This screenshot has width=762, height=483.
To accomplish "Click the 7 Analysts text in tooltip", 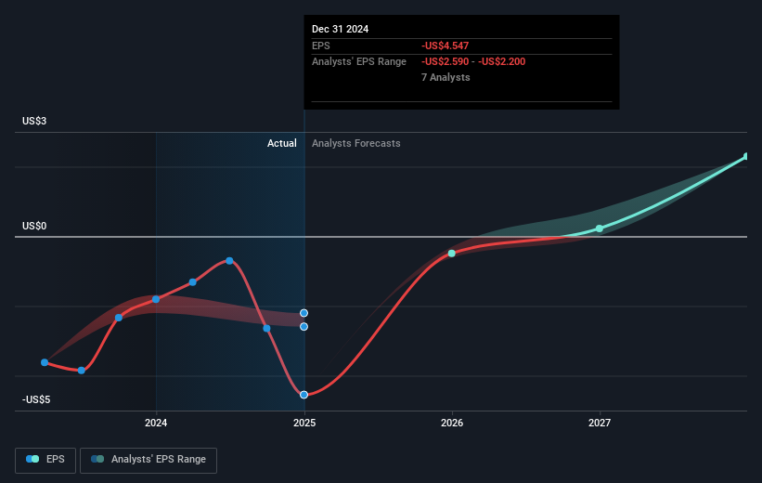I will (x=446, y=77).
